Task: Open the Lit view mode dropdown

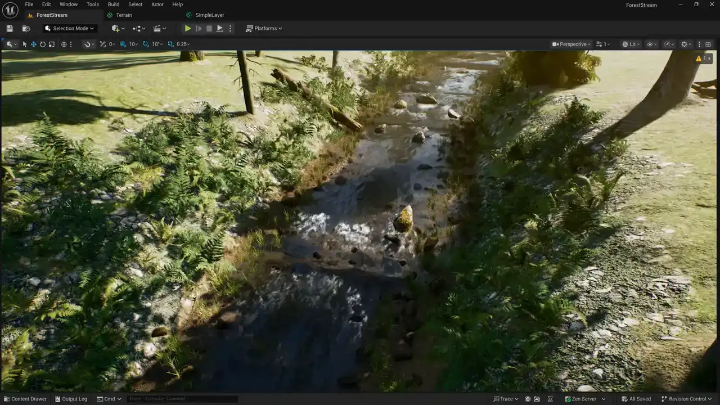Action: pyautogui.click(x=631, y=44)
